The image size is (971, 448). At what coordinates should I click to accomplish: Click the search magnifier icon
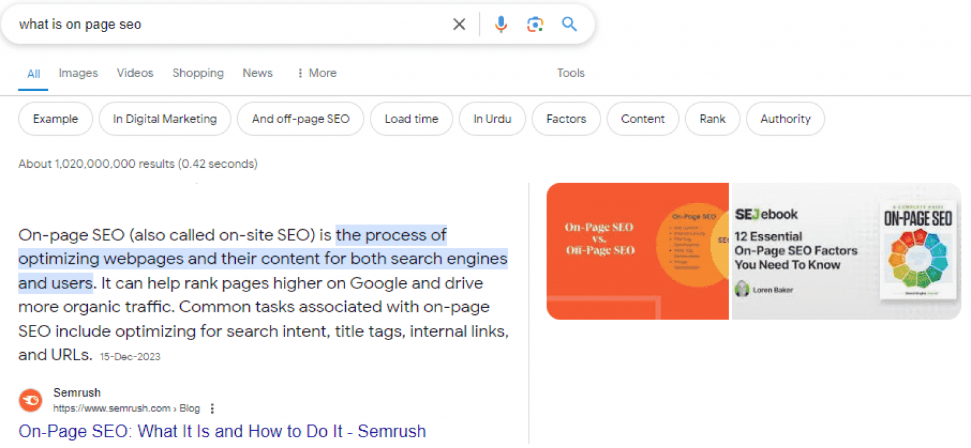[568, 24]
